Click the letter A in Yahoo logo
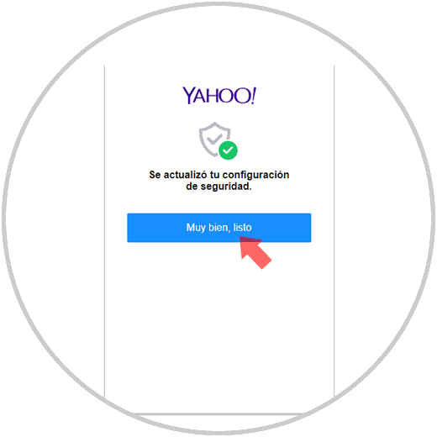437x437 pixels. [x=199, y=96]
